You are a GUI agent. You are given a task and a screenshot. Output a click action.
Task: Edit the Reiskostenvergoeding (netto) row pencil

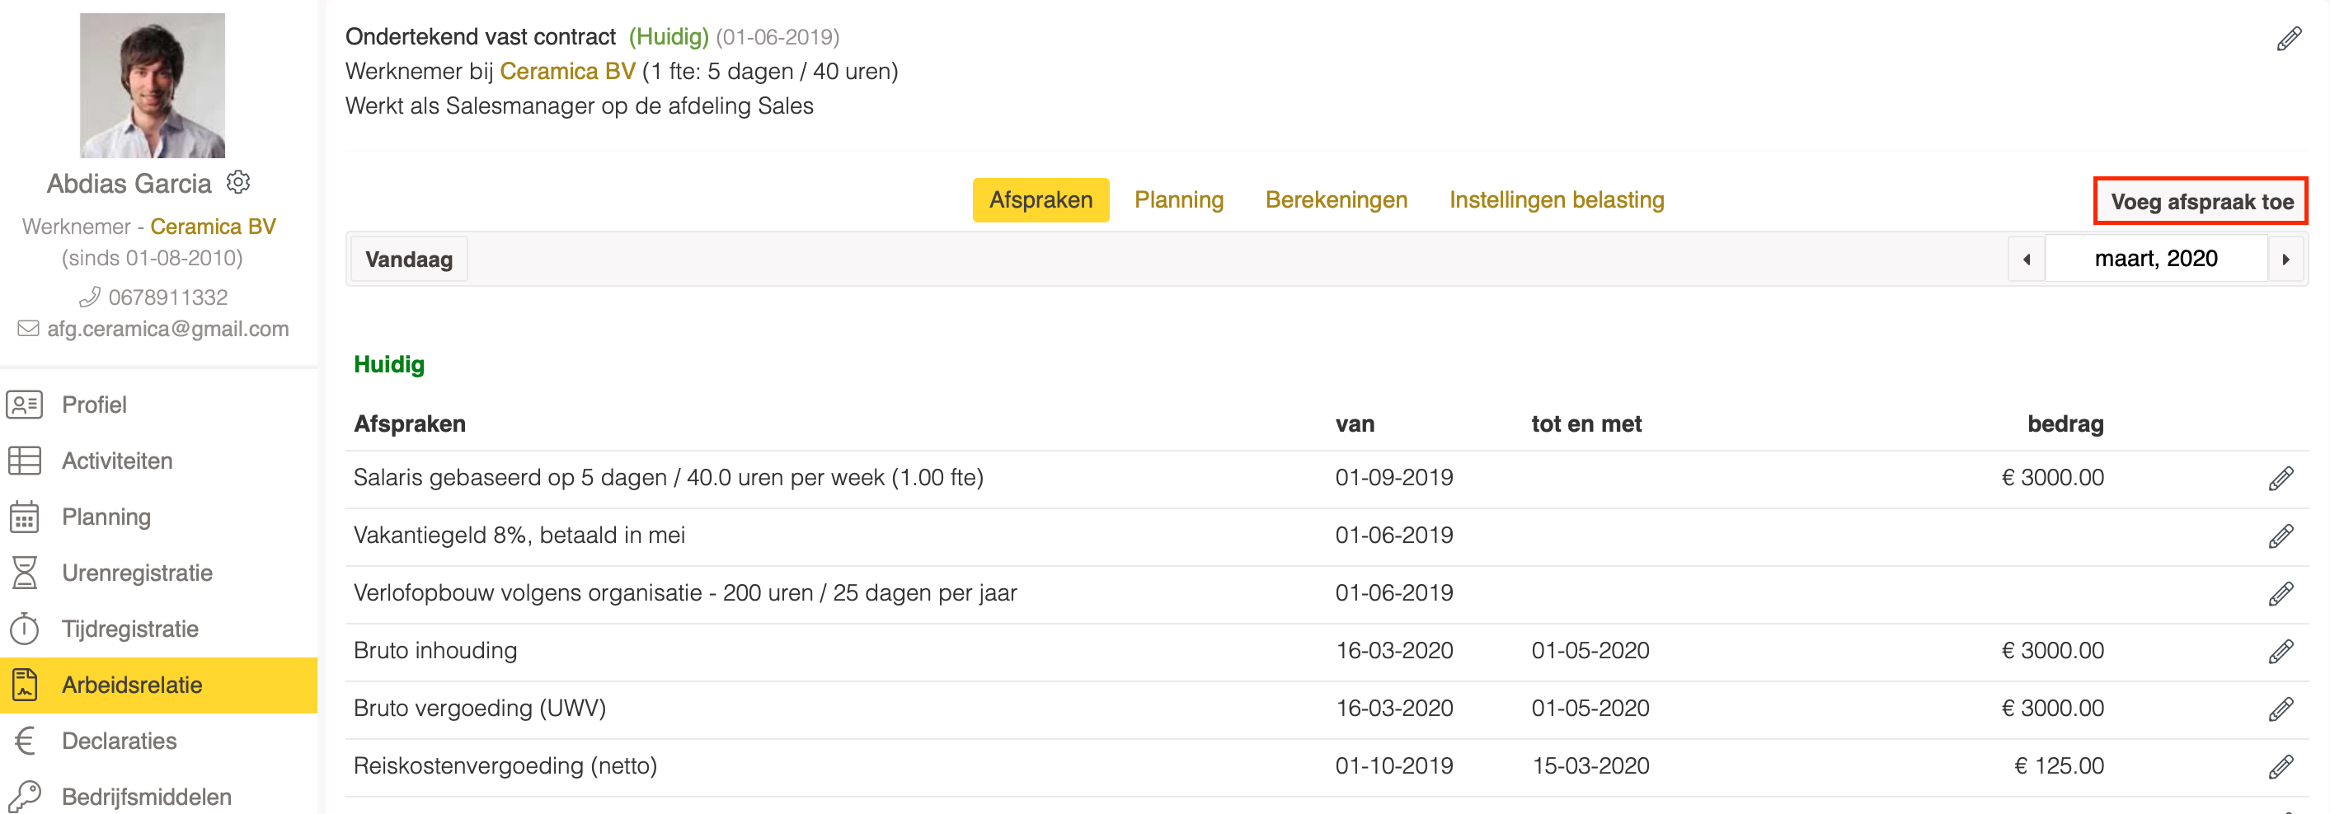point(2281,767)
